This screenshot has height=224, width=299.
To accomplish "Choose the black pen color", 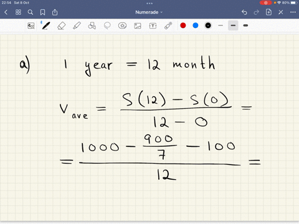I will pyautogui.click(x=208, y=26).
